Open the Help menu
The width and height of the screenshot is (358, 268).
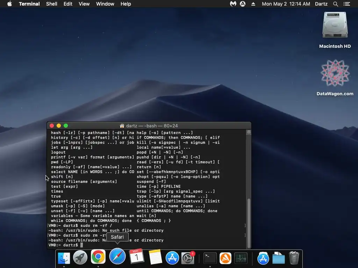[x=126, y=4]
